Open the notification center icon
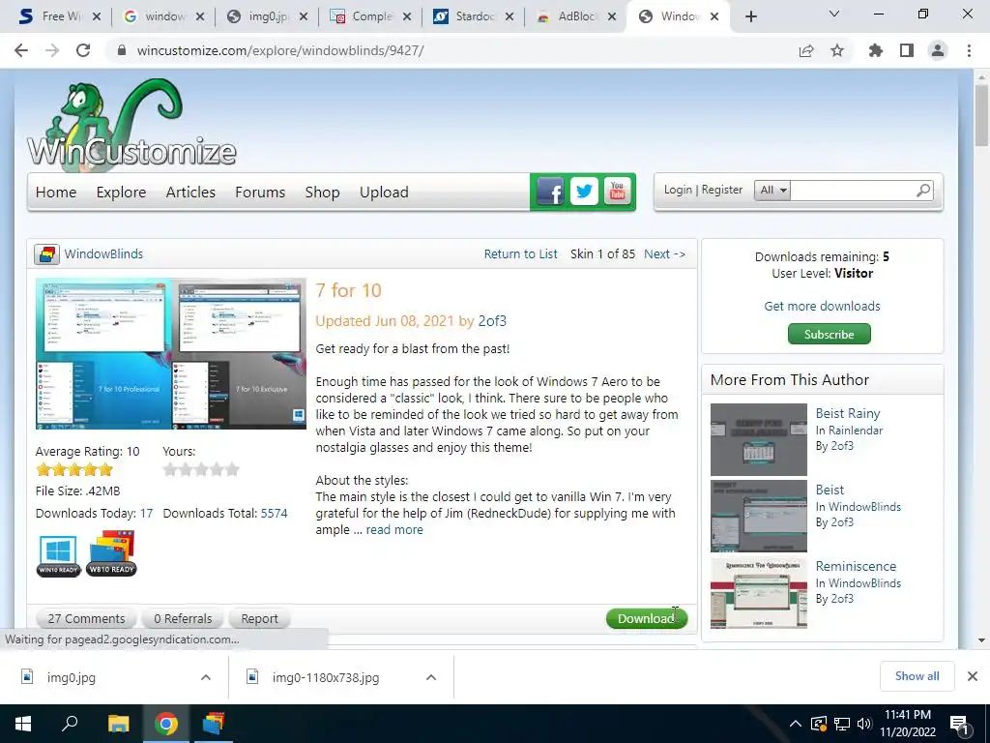 pos(958,724)
